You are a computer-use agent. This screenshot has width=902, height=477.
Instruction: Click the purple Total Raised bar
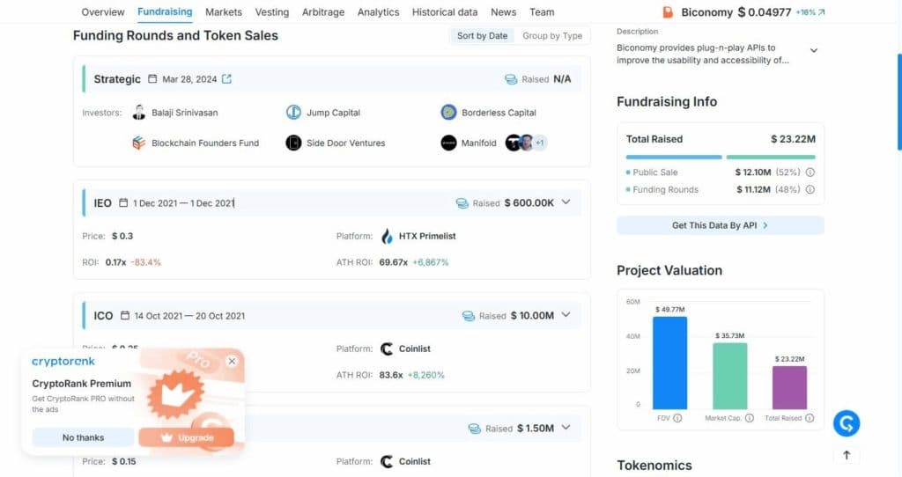[x=789, y=387]
